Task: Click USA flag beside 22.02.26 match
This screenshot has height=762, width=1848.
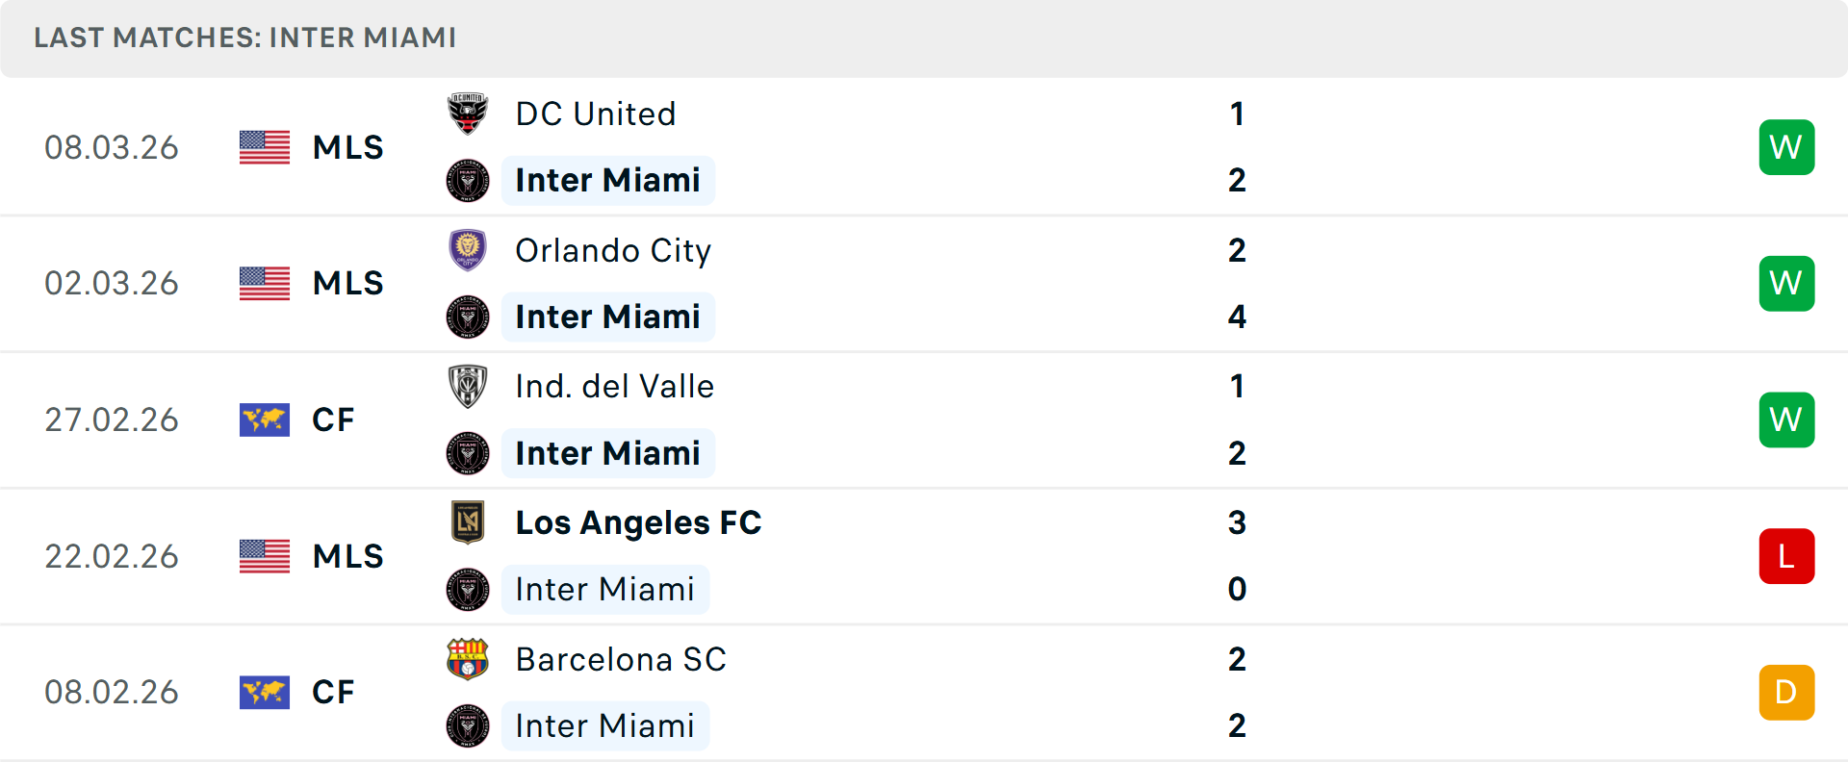Action: pyautogui.click(x=265, y=556)
